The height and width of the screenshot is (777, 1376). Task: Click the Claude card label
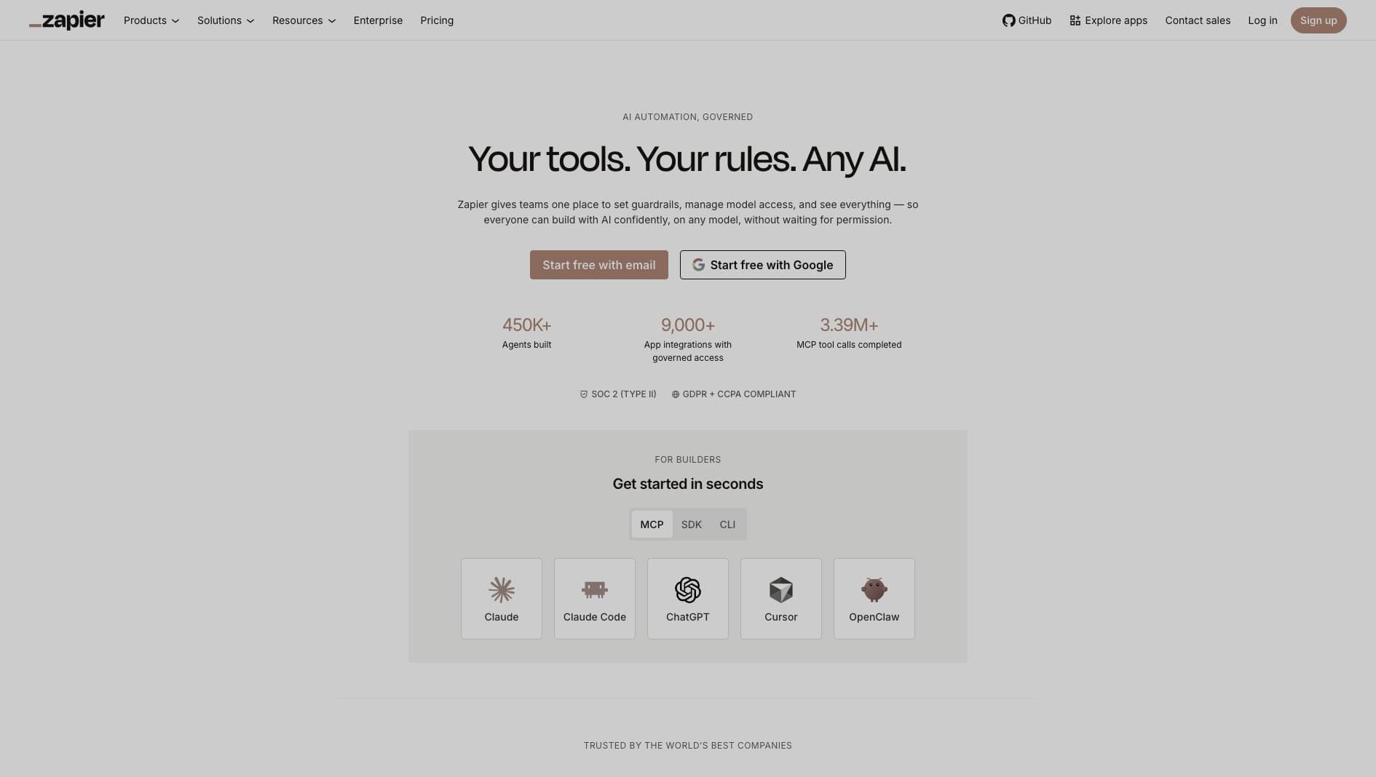(502, 617)
